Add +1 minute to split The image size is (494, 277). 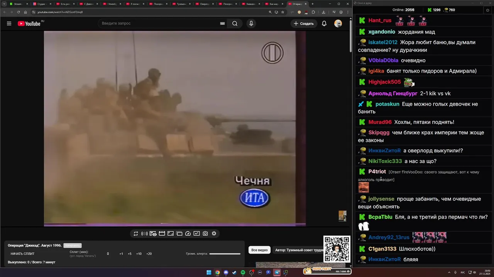pyautogui.click(x=121, y=254)
